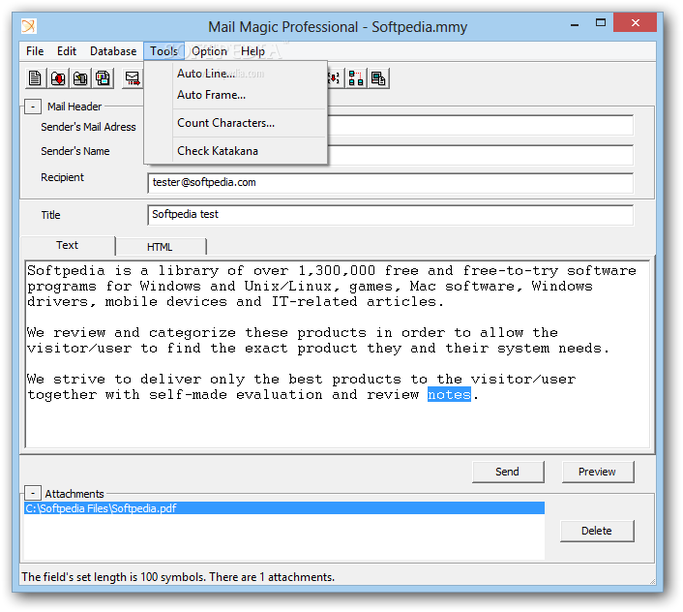Click the word Softpedia in message body
The height and width of the screenshot is (612, 683).
coord(66,271)
